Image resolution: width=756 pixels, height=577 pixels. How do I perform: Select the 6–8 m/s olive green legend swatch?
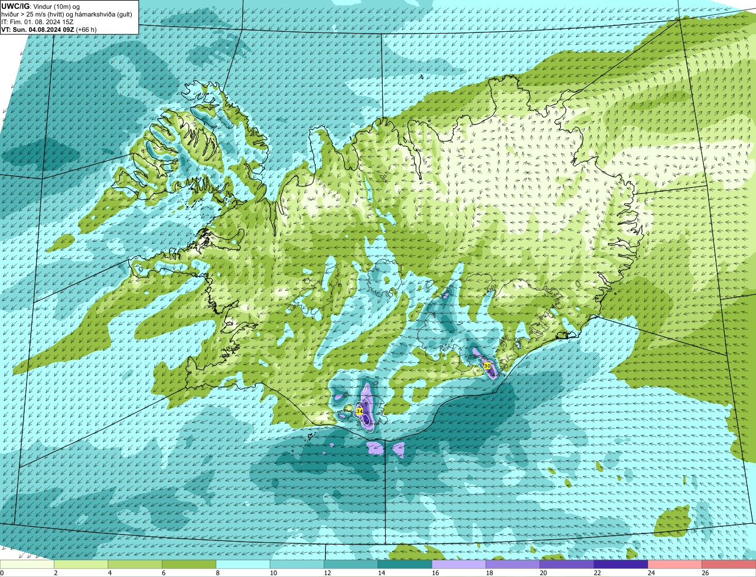189,564
